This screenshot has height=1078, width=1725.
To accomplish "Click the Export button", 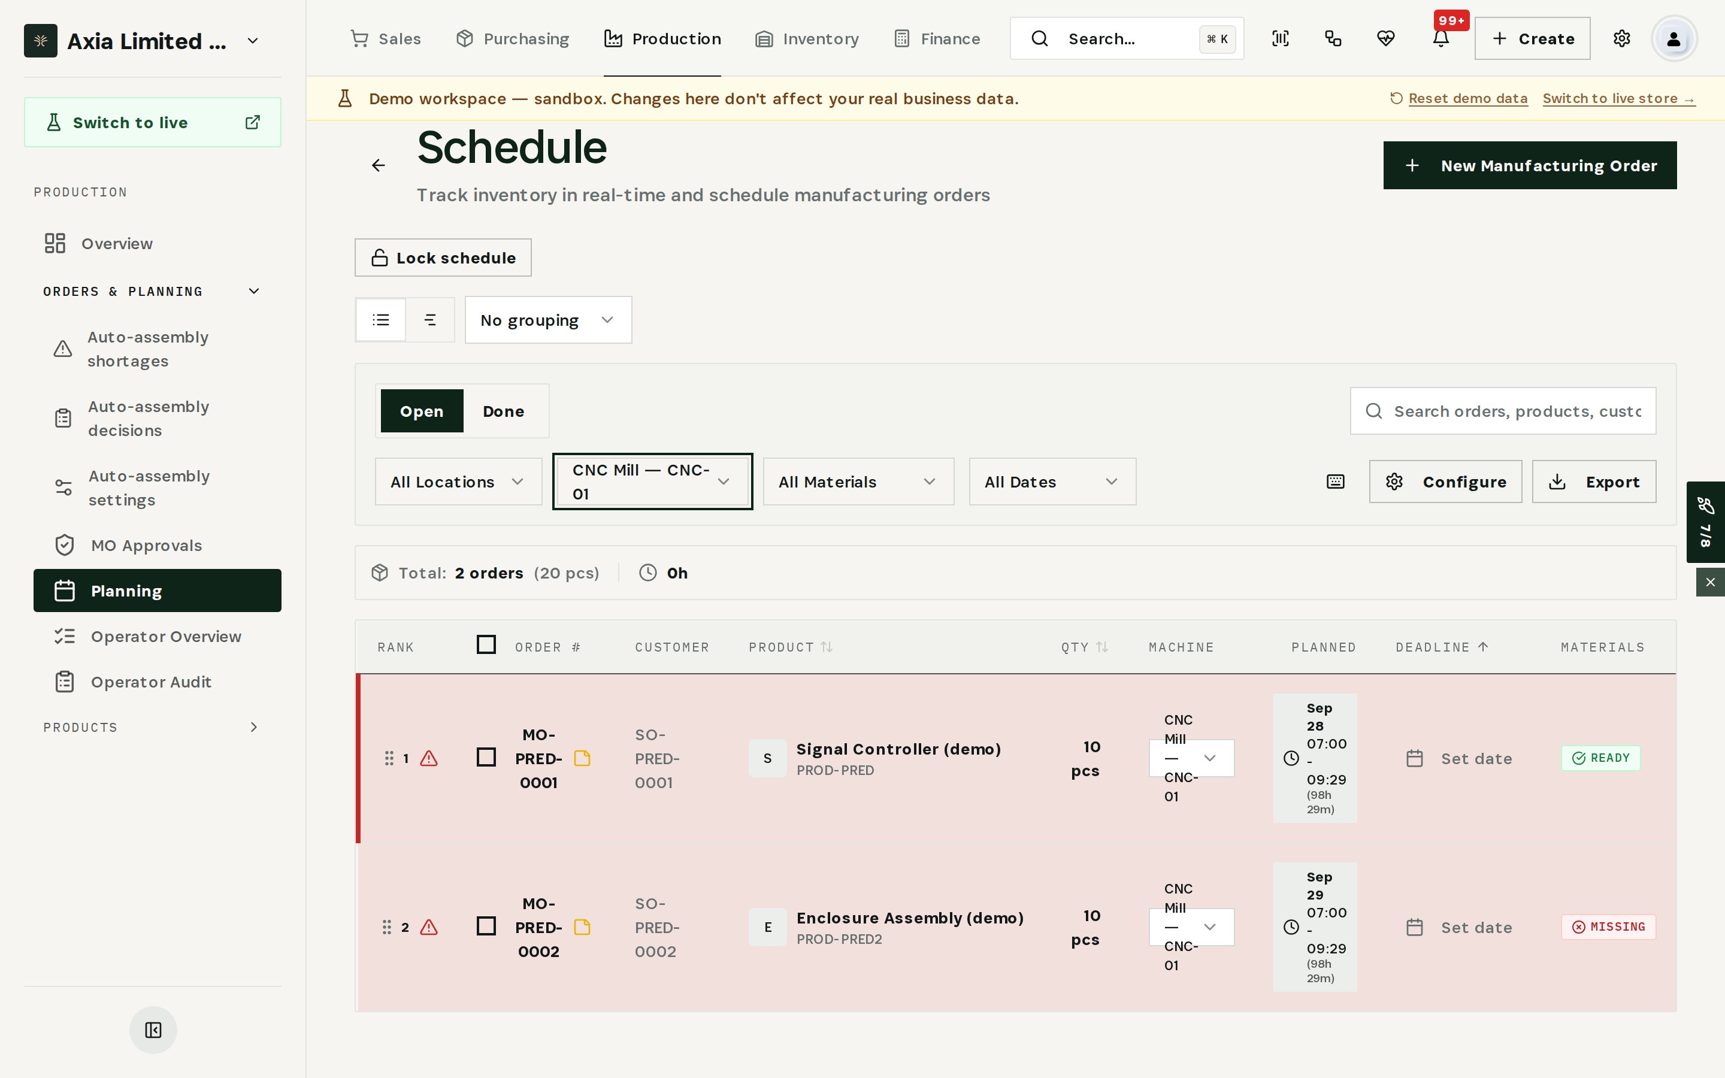I will coord(1594,482).
